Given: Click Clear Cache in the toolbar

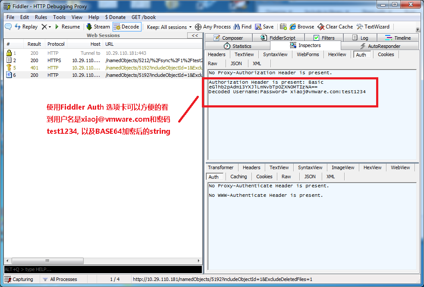Looking at the screenshot, I should pyautogui.click(x=335, y=26).
